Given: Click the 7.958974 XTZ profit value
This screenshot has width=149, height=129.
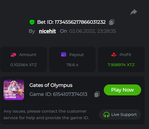Looking at the screenshot, I should click(x=121, y=65).
